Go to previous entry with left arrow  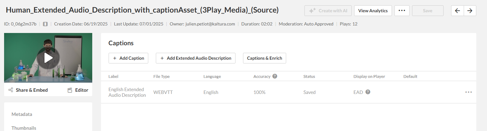457,11
